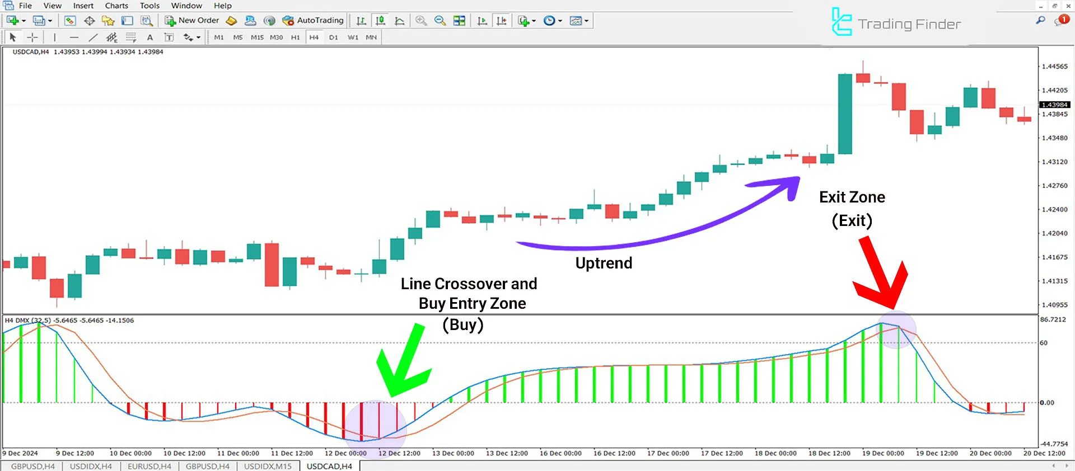Open the Data Window crosshair-target icon
The height and width of the screenshot is (471, 1075).
pos(89,21)
